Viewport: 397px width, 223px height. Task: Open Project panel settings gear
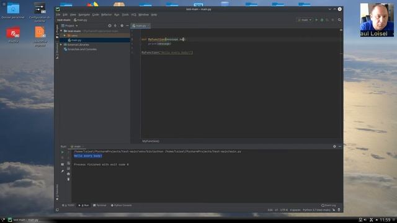122,26
